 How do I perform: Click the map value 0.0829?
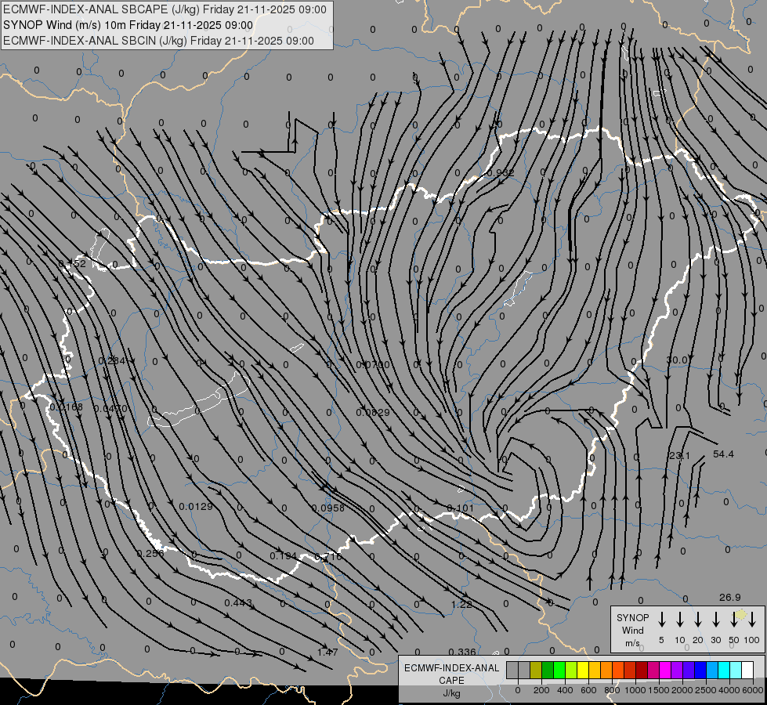click(x=373, y=413)
